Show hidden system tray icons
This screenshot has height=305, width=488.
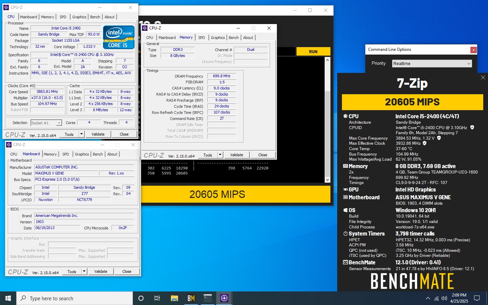click(428, 298)
